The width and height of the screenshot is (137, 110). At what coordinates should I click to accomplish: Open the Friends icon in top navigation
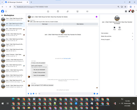click(x=68, y=11)
